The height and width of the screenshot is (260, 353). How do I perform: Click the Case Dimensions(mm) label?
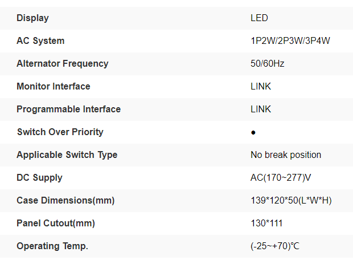(x=65, y=201)
